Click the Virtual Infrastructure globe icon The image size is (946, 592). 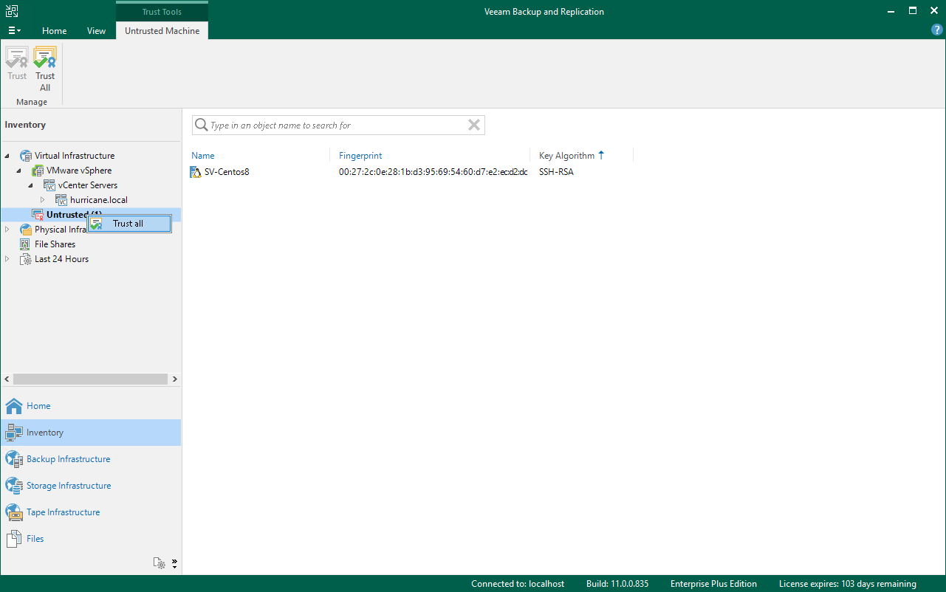point(26,156)
